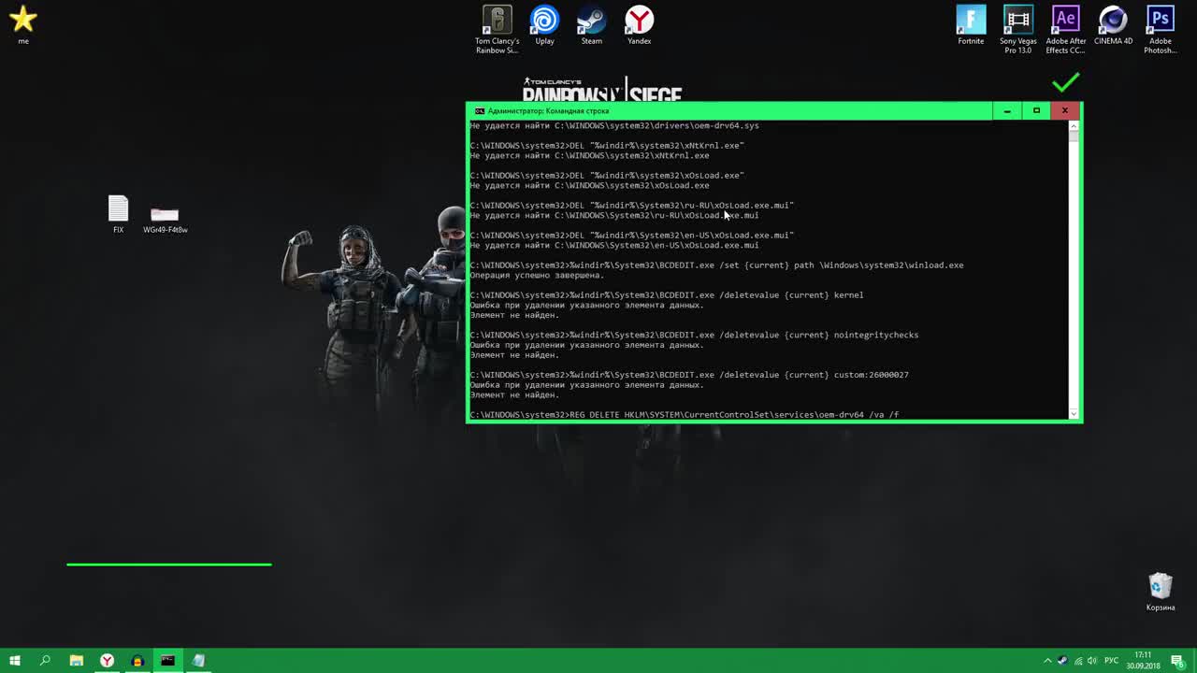
Task: Click the console scrollbar up arrow
Action: tap(1074, 125)
